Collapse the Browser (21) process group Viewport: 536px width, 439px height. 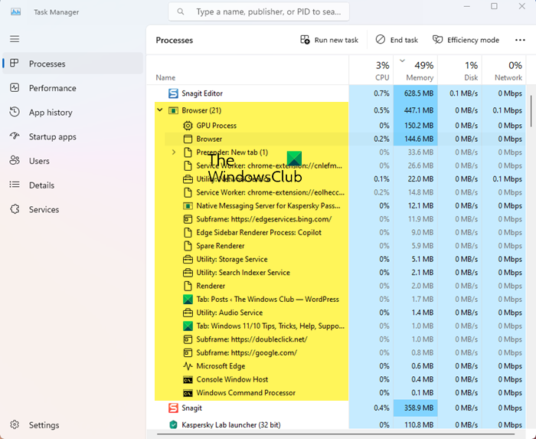(160, 110)
